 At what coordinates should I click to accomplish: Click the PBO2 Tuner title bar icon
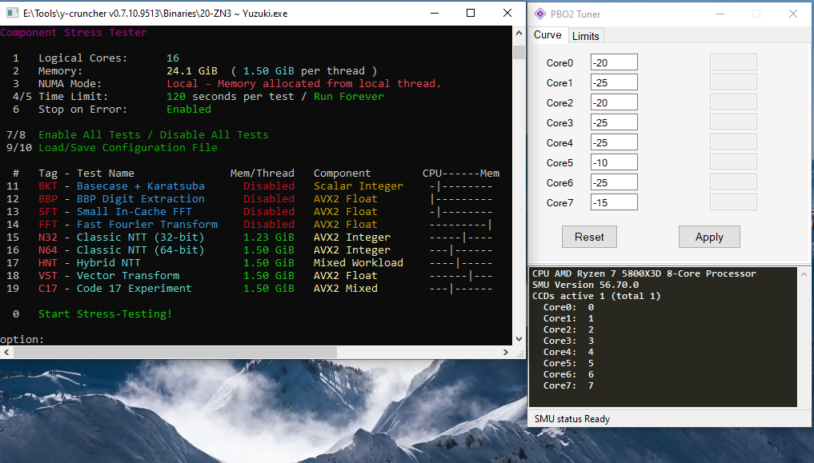[540, 14]
